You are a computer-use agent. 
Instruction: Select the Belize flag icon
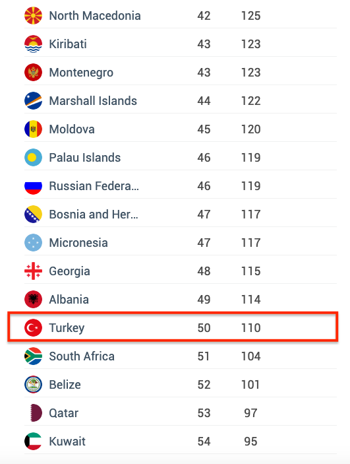click(x=33, y=385)
